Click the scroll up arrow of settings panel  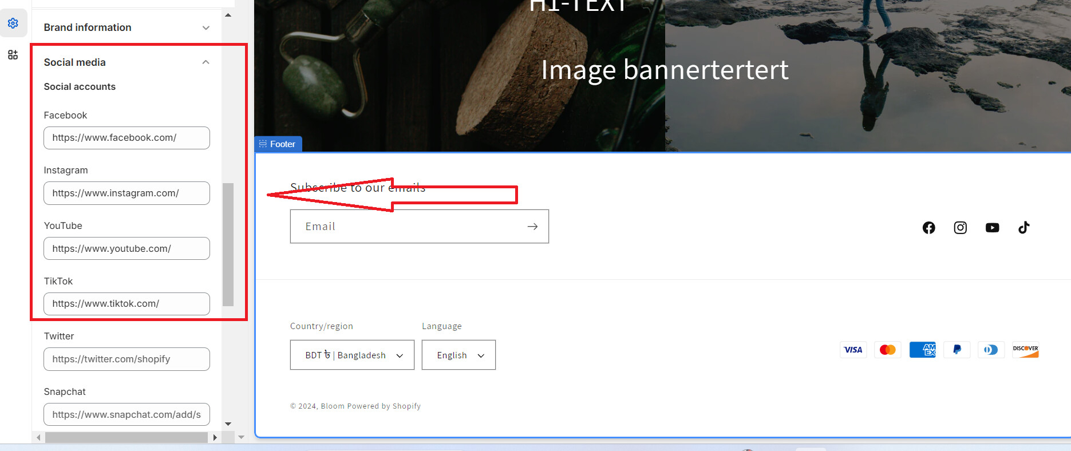(x=228, y=15)
